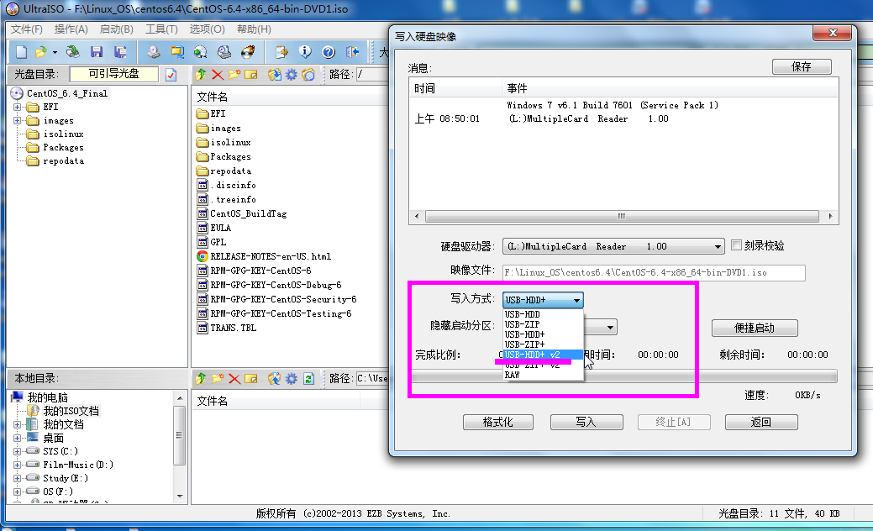
Task: Open the 帮助(H) menu
Action: click(254, 29)
